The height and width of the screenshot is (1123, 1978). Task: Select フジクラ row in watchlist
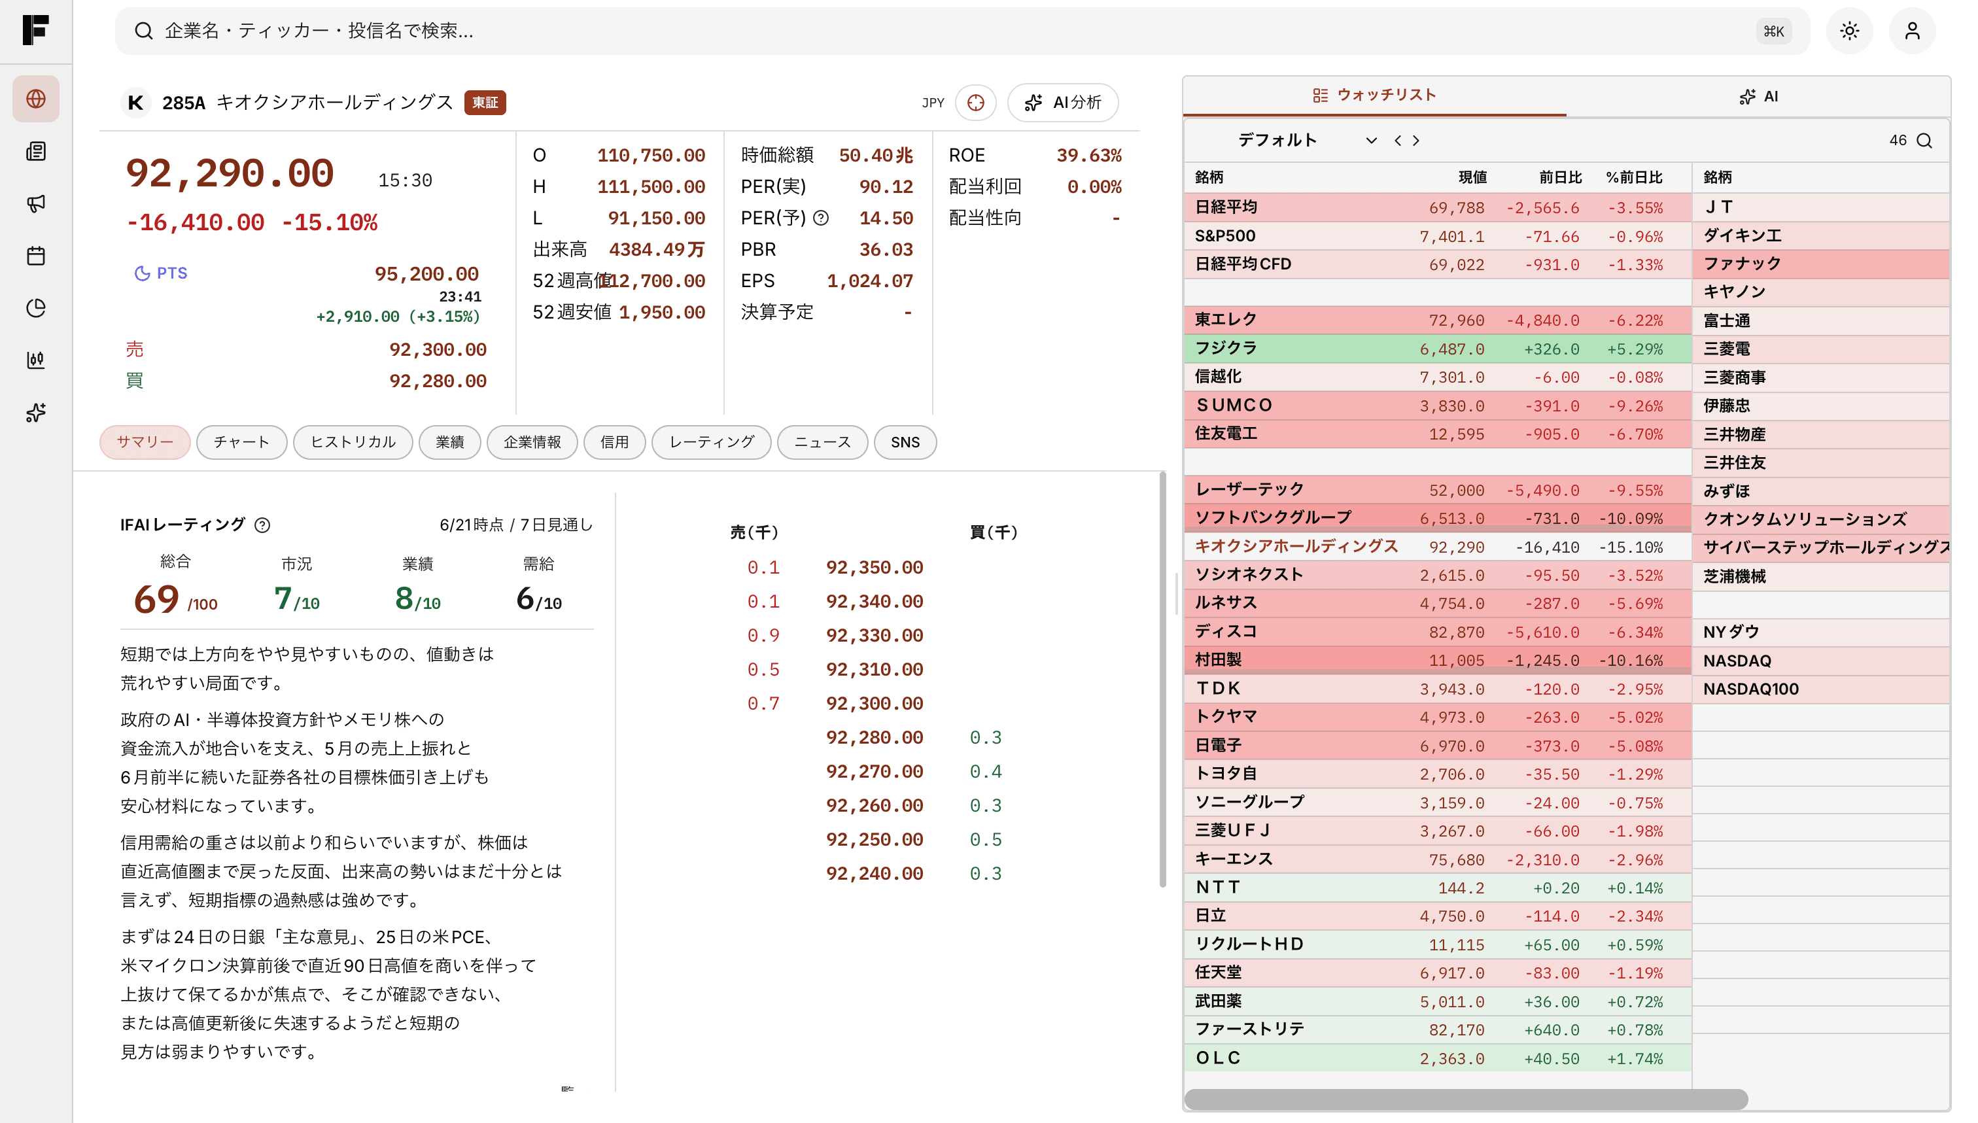point(1438,349)
